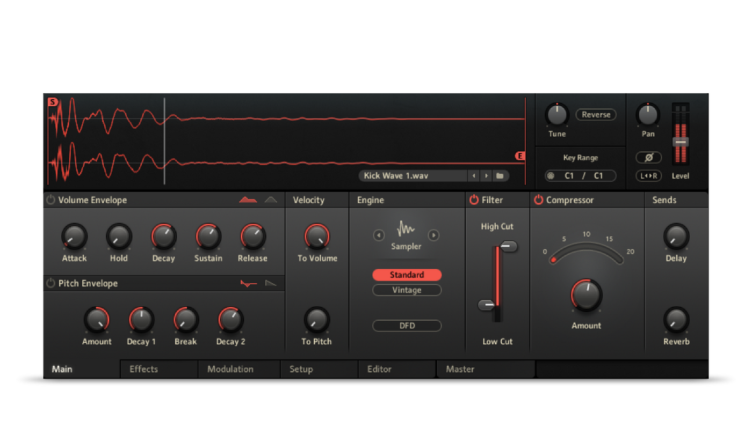
Task: Click the Sampler engine waveform icon
Action: pyautogui.click(x=406, y=230)
